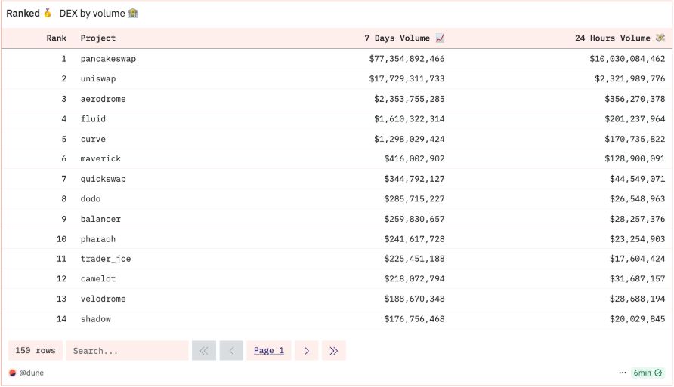Image resolution: width=674 pixels, height=387 pixels.
Task: Sort table by Project header
Action: (x=98, y=38)
